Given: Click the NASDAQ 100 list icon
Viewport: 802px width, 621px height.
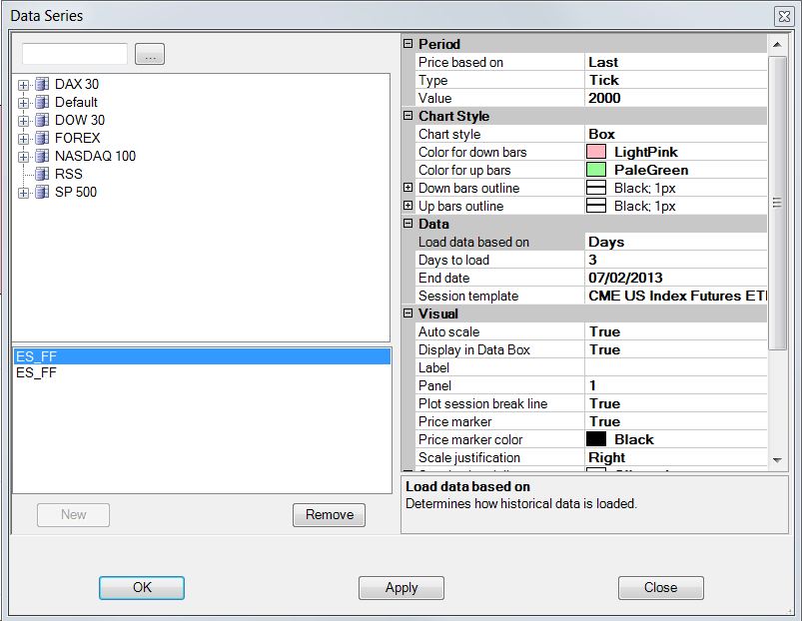Looking at the screenshot, I should tap(42, 156).
